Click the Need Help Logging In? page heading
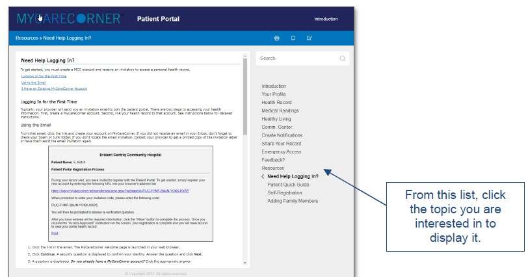 pyautogui.click(x=47, y=60)
